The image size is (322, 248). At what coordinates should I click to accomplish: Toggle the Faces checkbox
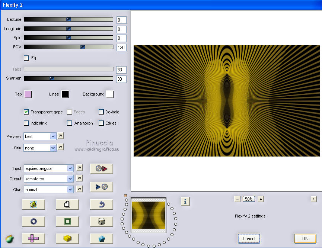click(x=70, y=112)
